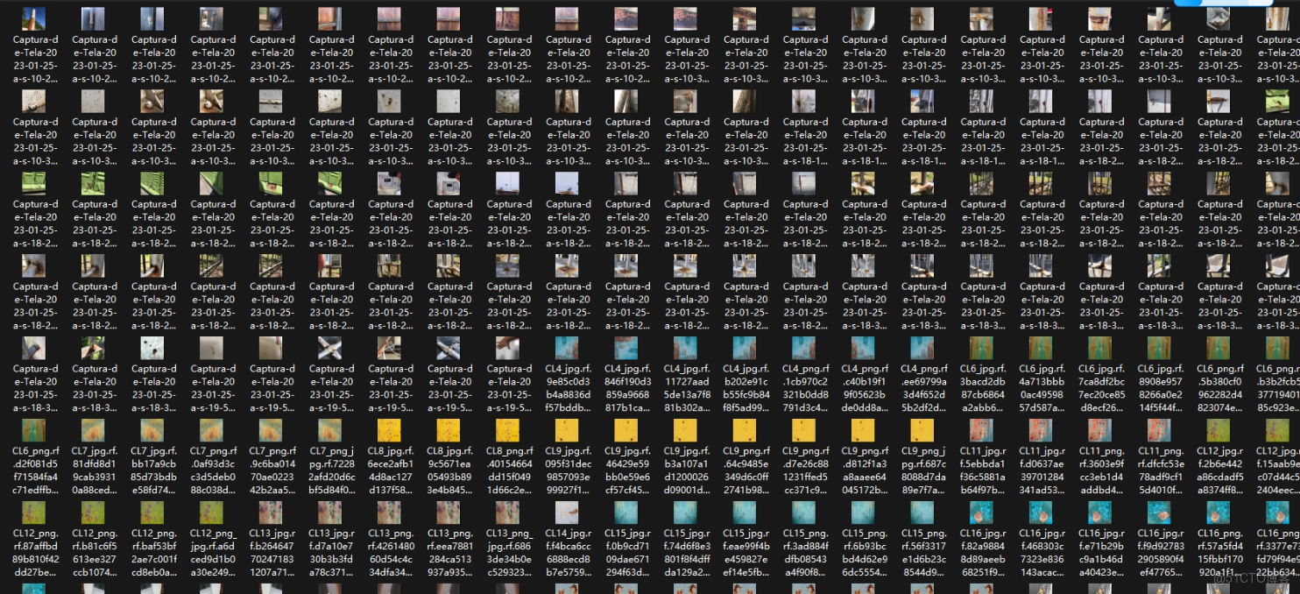Image resolution: width=1300 pixels, height=594 pixels.
Task: Select image CL12_png_jpg.rf.a6d
Action: pos(211,513)
